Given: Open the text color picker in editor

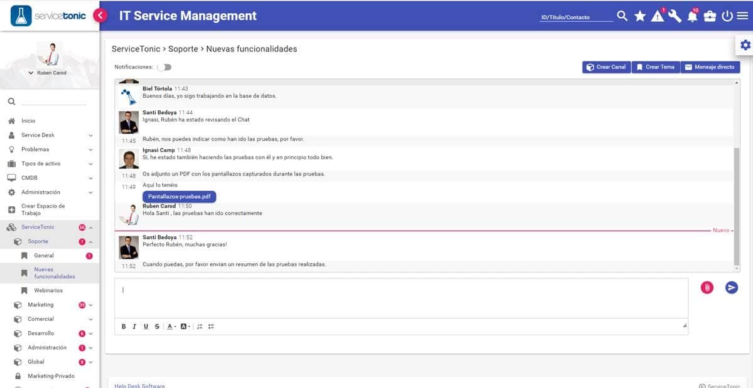Looking at the screenshot, I should point(171,327).
